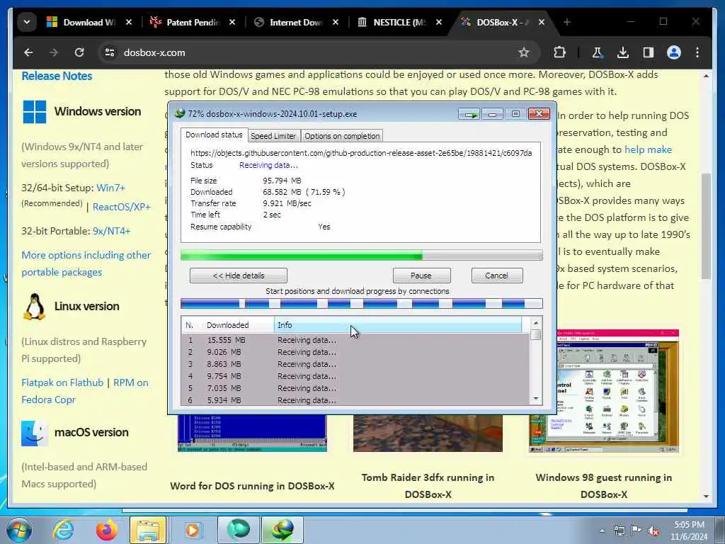Switch to the NESTICLE tab
This screenshot has width=725, height=544.
[400, 22]
